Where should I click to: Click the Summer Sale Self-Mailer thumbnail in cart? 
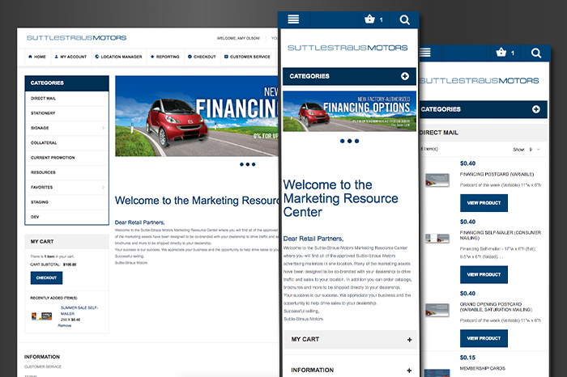click(x=41, y=316)
